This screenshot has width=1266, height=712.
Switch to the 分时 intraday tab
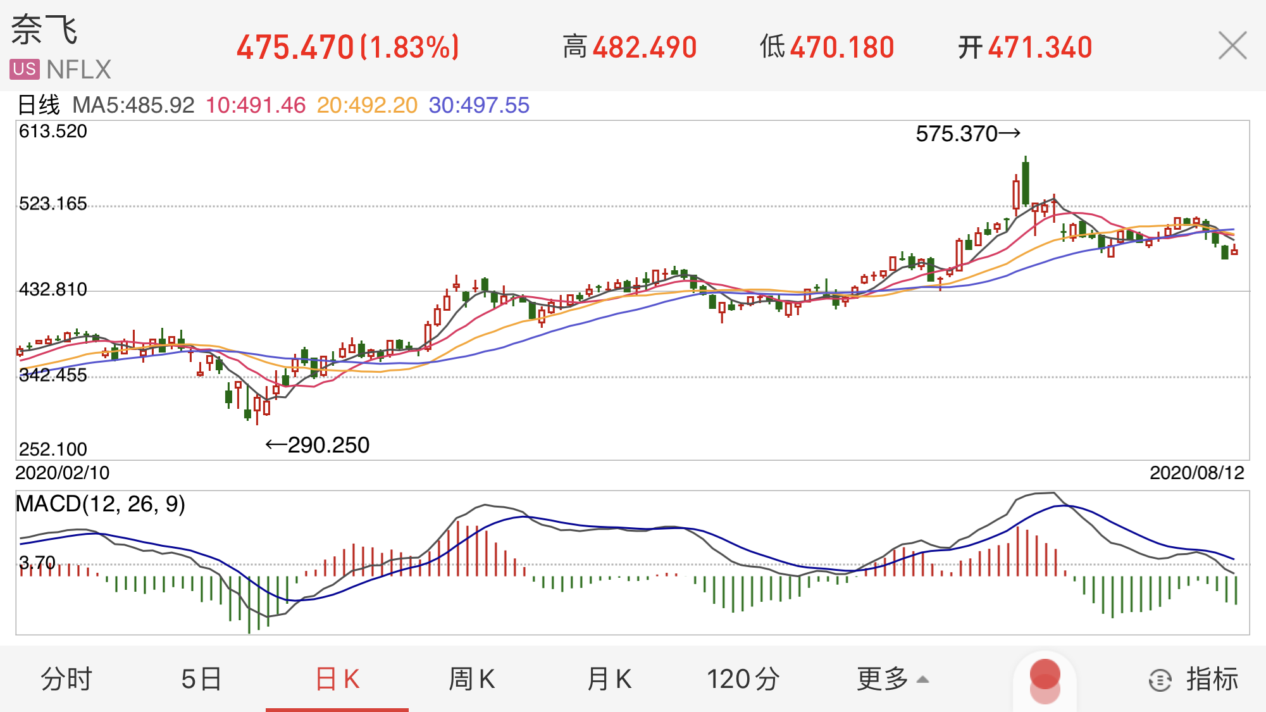pos(66,679)
